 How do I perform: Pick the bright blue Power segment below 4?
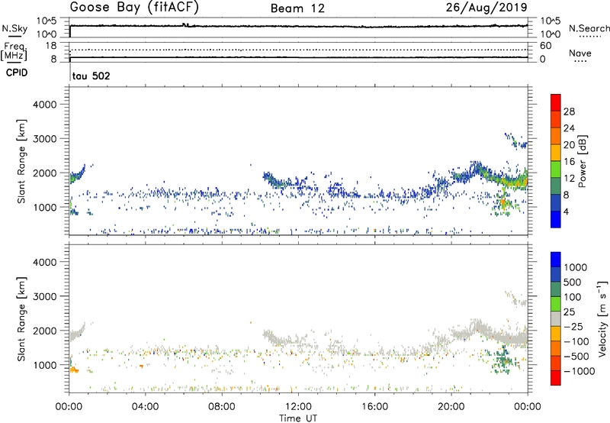tap(556, 219)
